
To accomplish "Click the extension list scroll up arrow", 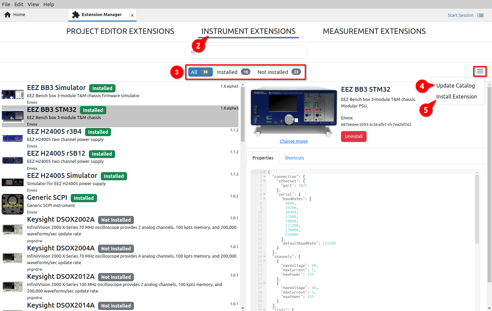I will (x=243, y=84).
